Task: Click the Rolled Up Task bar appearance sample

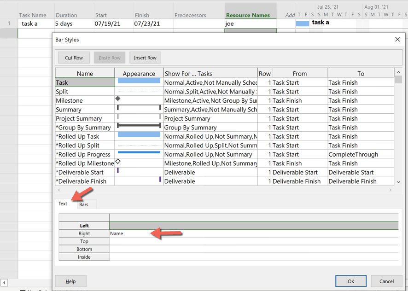Action: [138, 136]
